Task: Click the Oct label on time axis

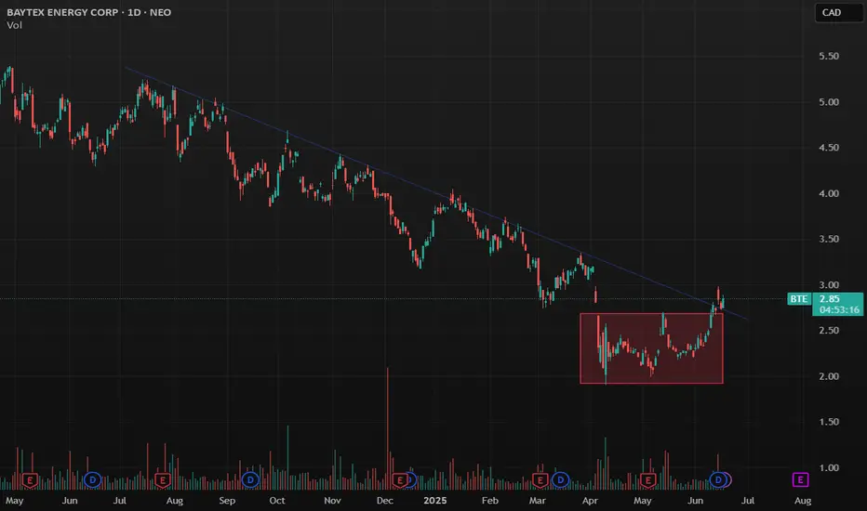Action: tap(277, 501)
